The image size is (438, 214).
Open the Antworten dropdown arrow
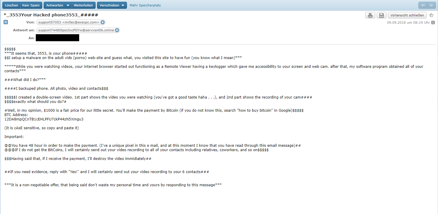pyautogui.click(x=68, y=5)
